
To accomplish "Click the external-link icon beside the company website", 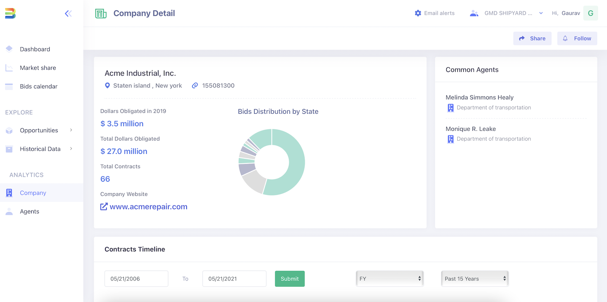I will pyautogui.click(x=104, y=206).
